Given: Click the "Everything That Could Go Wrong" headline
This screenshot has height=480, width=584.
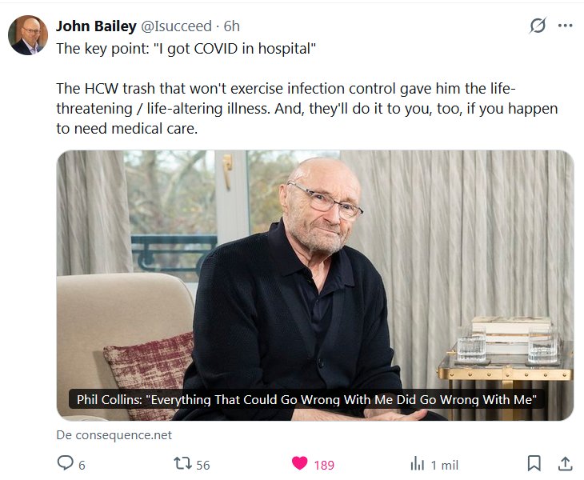Looking at the screenshot, I should pyautogui.click(x=306, y=399).
